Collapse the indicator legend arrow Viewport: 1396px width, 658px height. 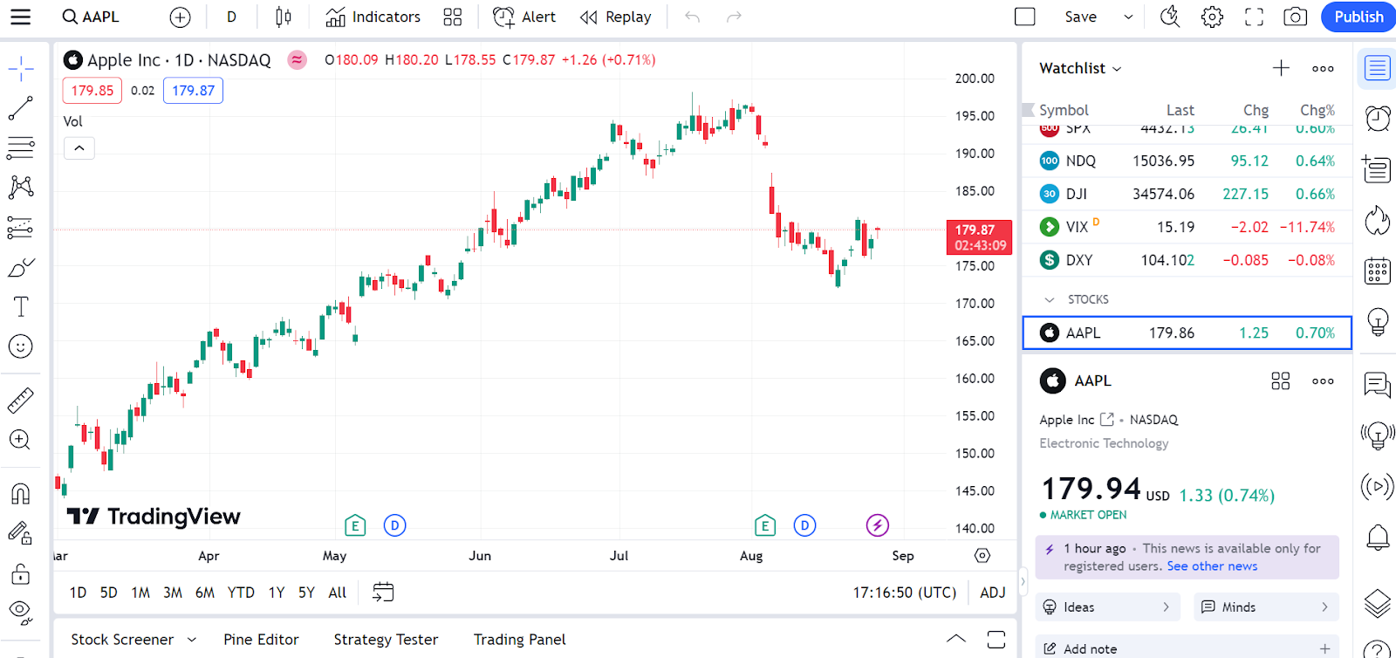pos(79,148)
